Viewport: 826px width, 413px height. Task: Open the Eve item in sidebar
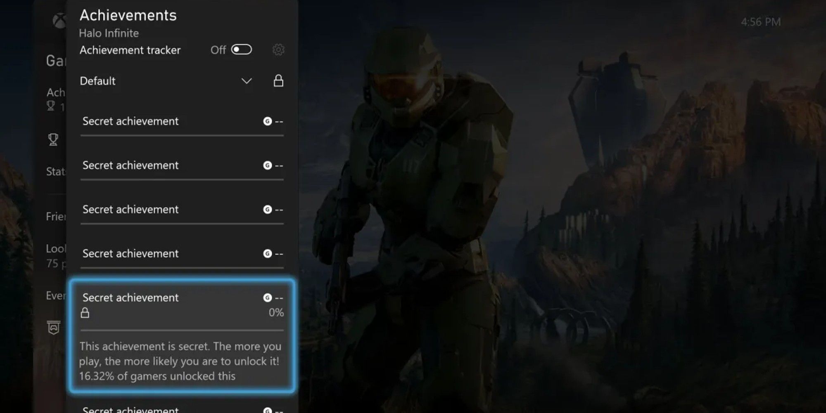click(56, 295)
